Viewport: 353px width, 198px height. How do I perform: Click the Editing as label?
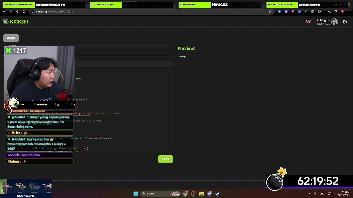point(323,20)
